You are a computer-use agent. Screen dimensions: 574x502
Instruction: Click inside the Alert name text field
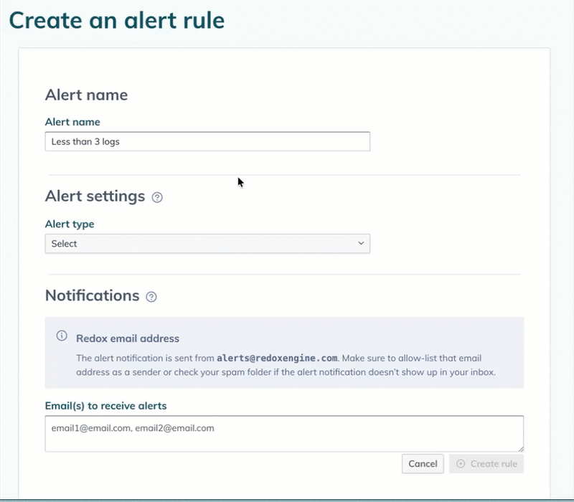207,141
